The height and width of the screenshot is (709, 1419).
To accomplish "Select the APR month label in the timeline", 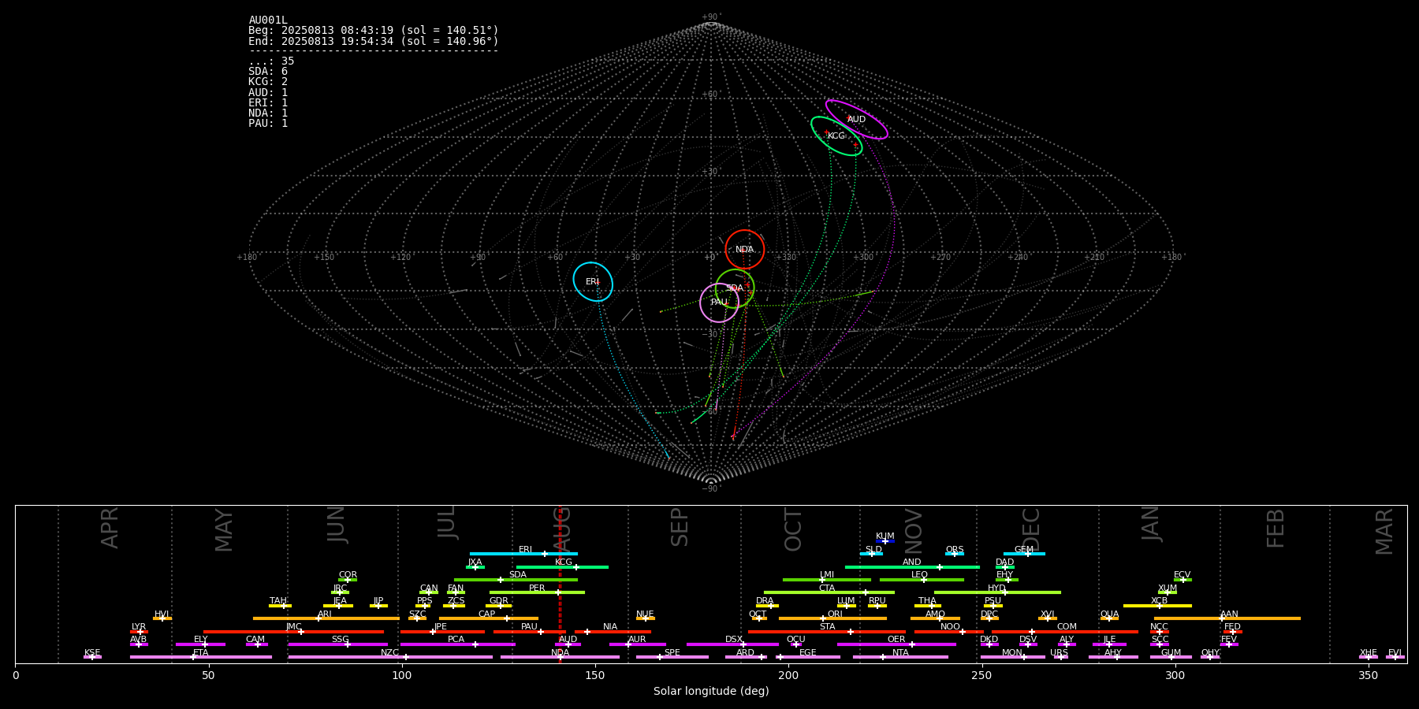I will 110,528.
